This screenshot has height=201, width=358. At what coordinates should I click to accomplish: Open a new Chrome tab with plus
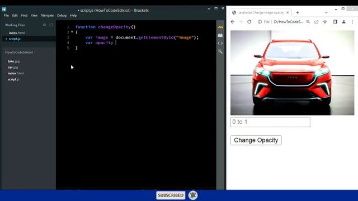coord(298,13)
